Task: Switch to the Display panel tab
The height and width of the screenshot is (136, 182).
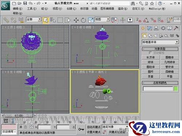Action: pyautogui.click(x=169, y=28)
